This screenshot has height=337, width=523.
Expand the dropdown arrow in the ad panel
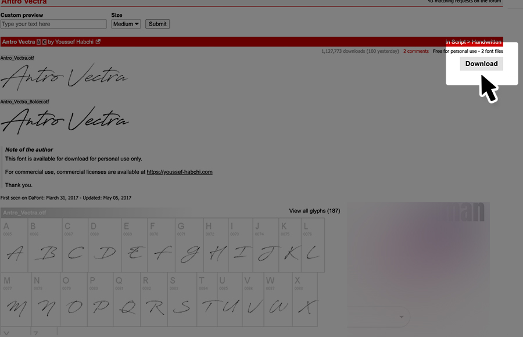coord(401,317)
